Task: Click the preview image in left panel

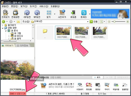Action: [18, 70]
